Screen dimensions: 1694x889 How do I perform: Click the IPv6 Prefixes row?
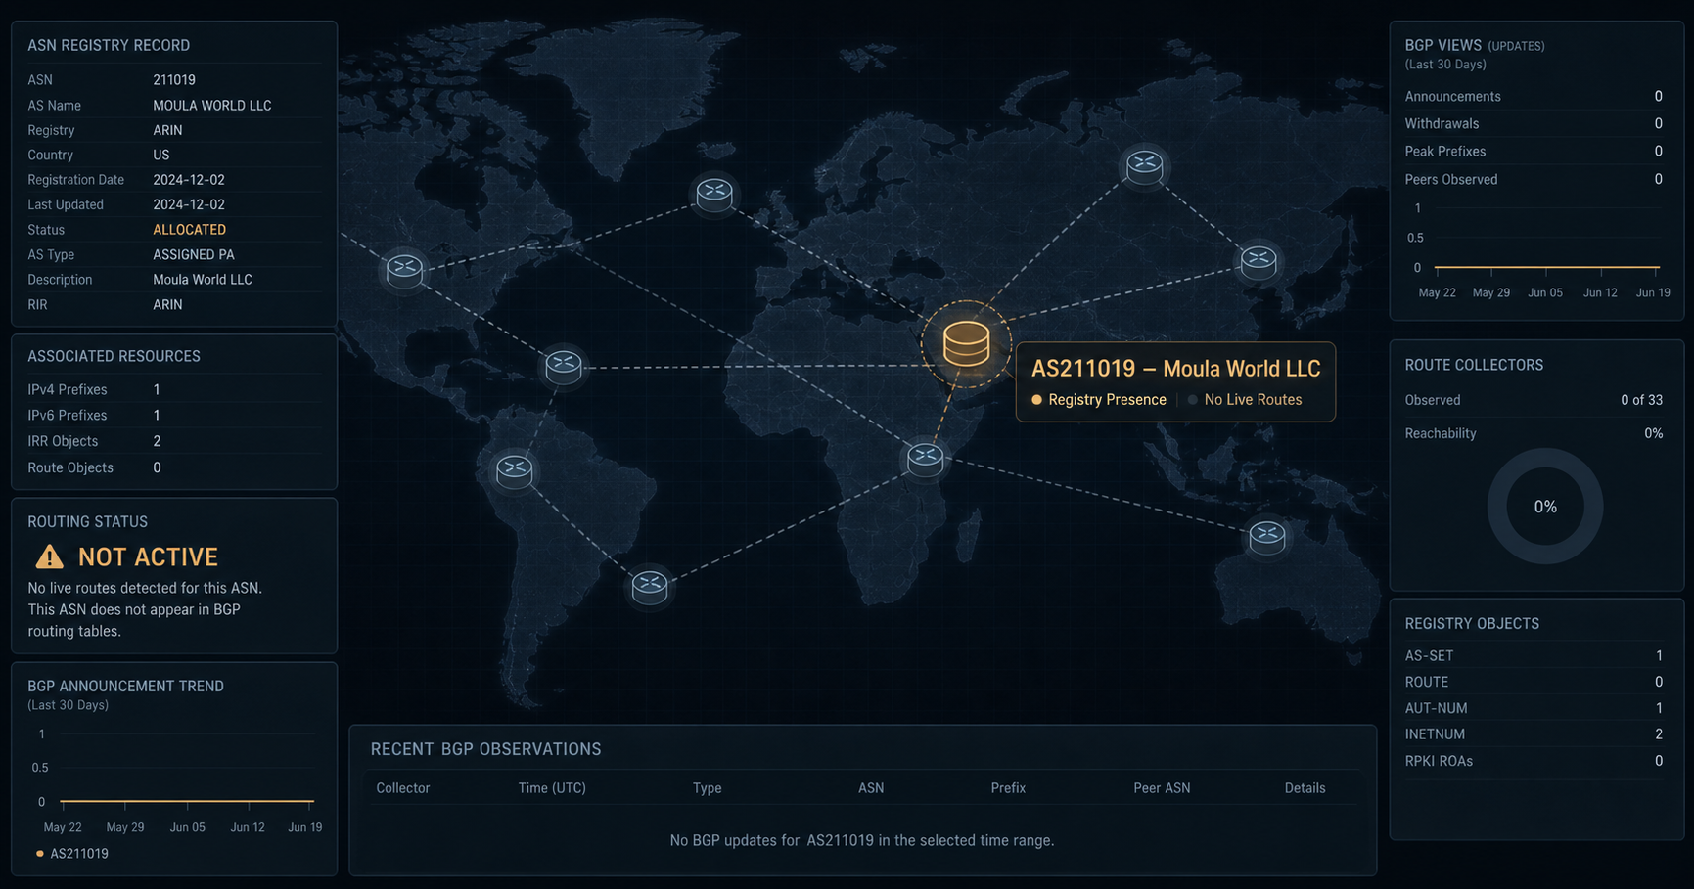[x=174, y=416]
